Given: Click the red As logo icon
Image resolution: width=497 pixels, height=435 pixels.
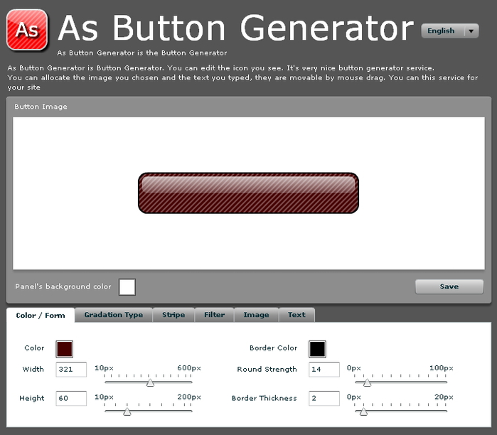Looking at the screenshot, I should pyautogui.click(x=27, y=28).
